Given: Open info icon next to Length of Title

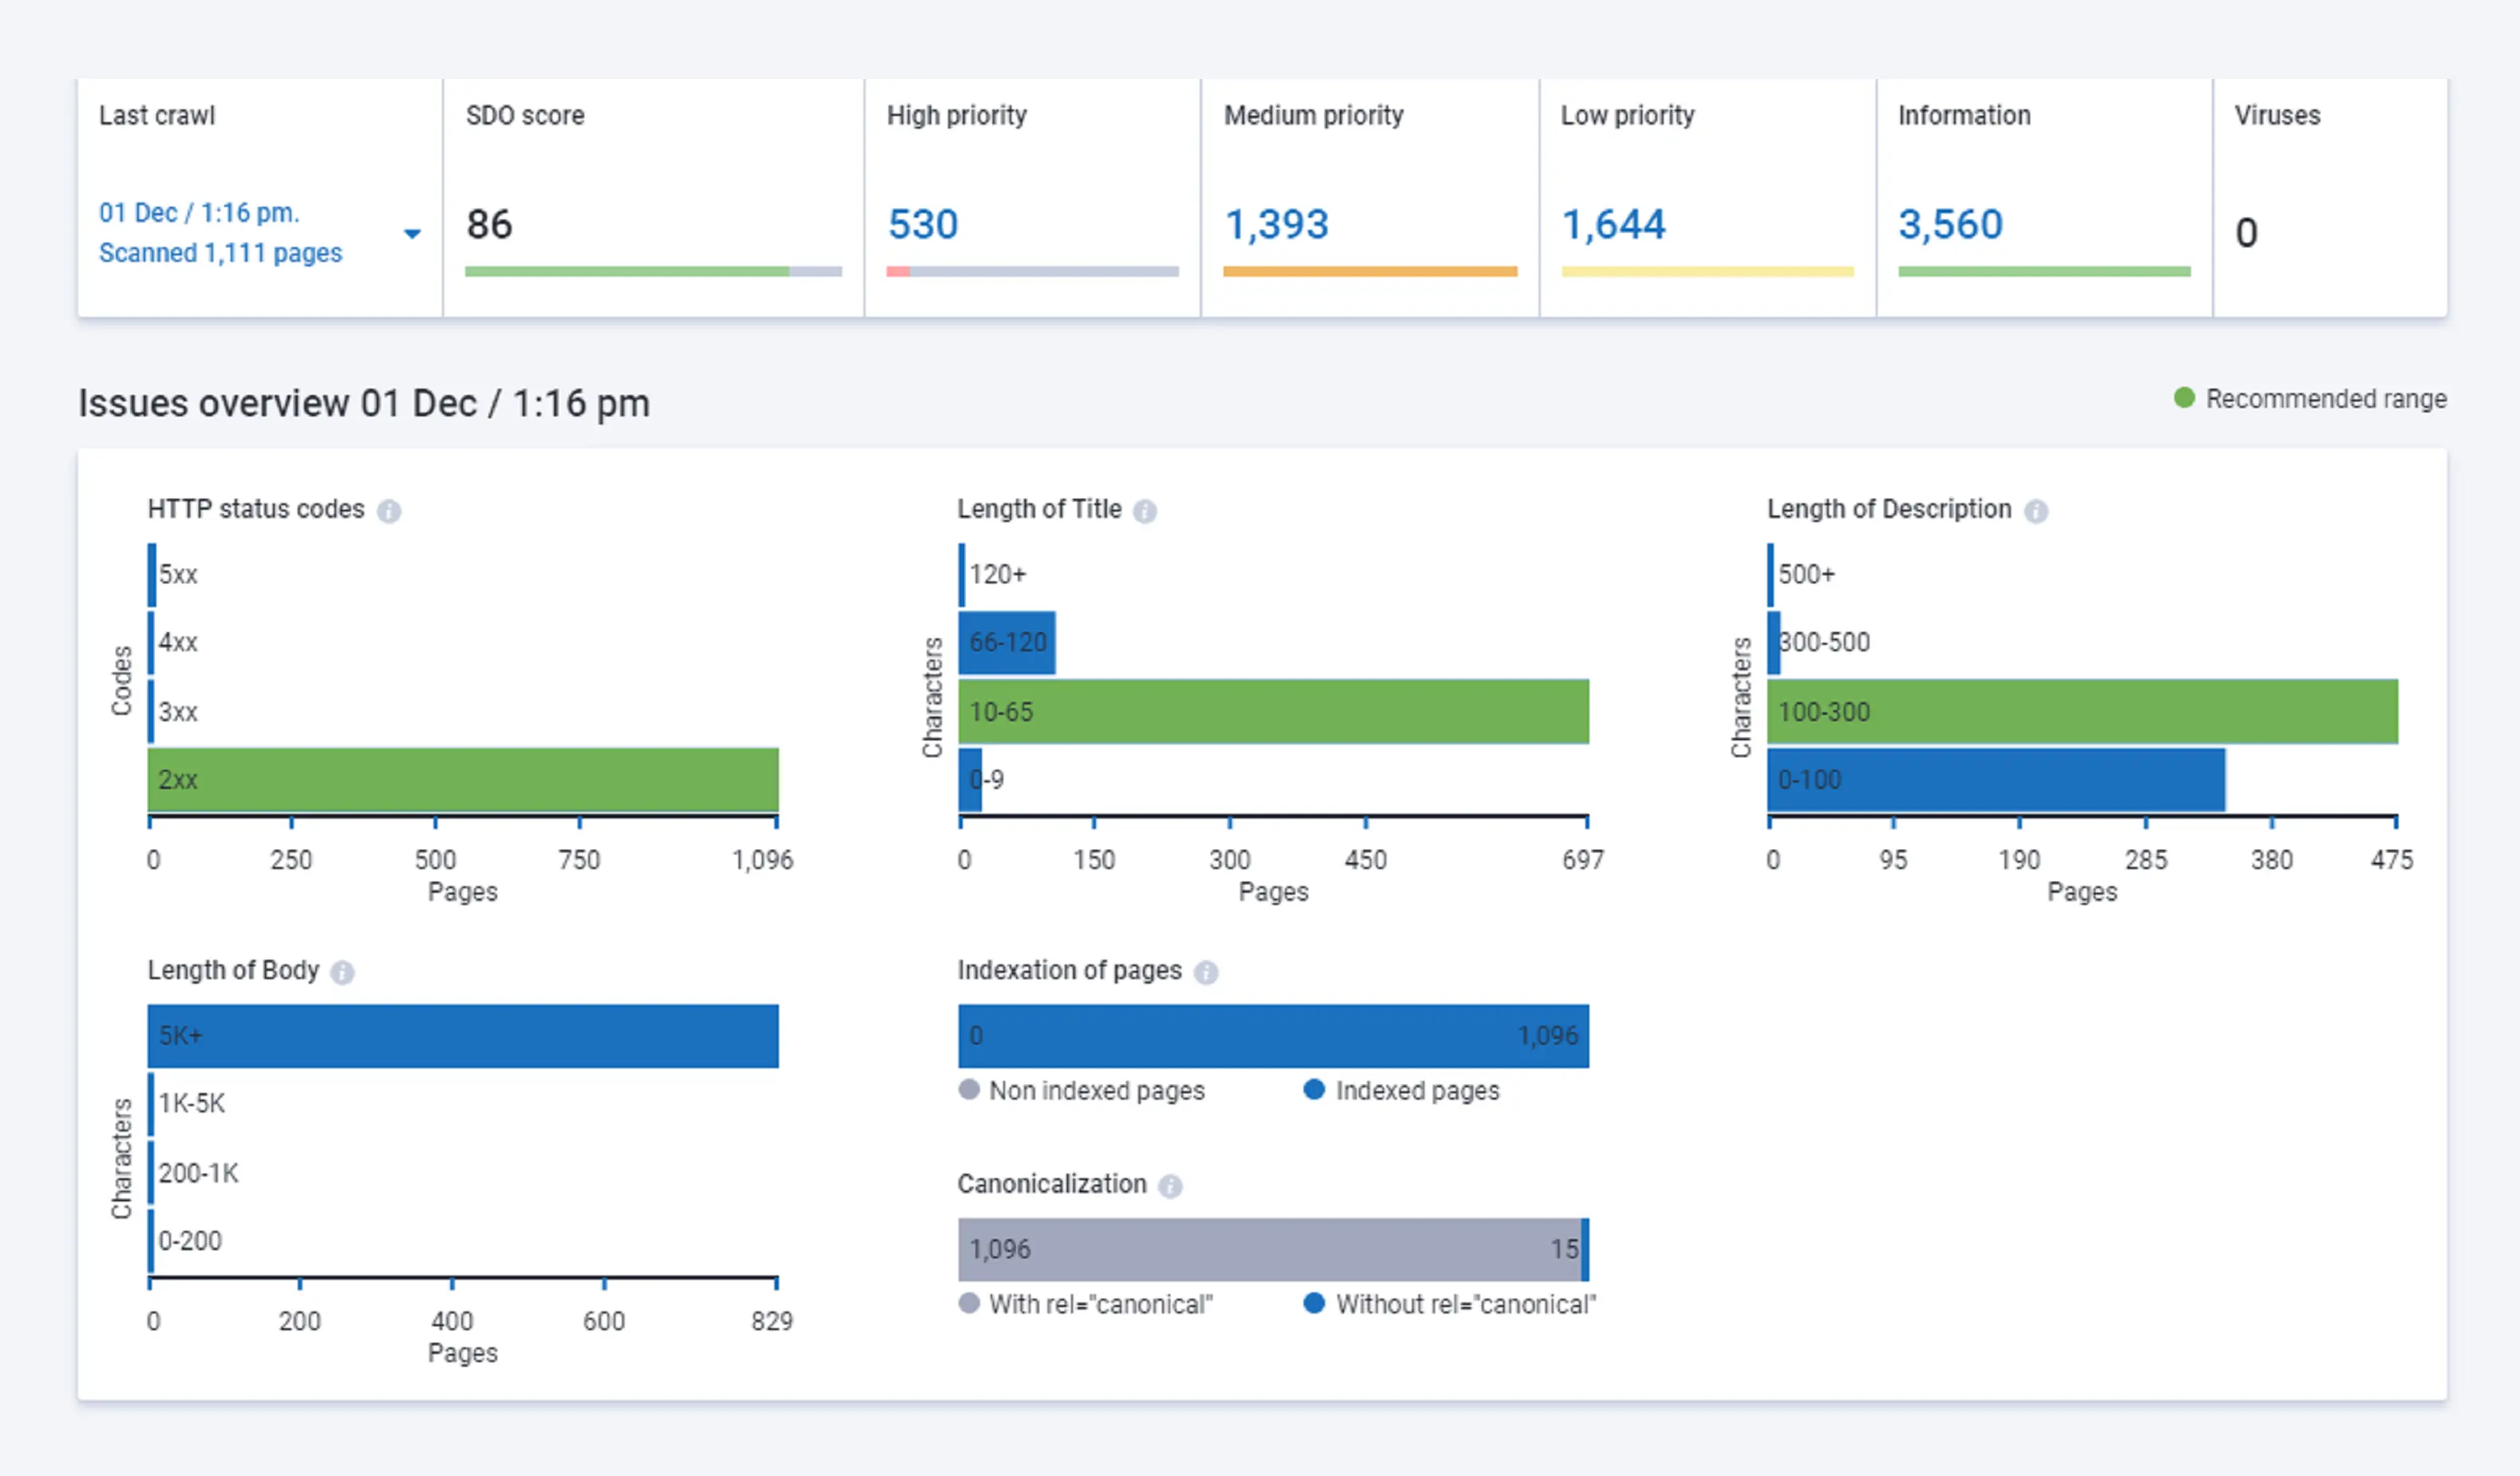Looking at the screenshot, I should click(1145, 511).
